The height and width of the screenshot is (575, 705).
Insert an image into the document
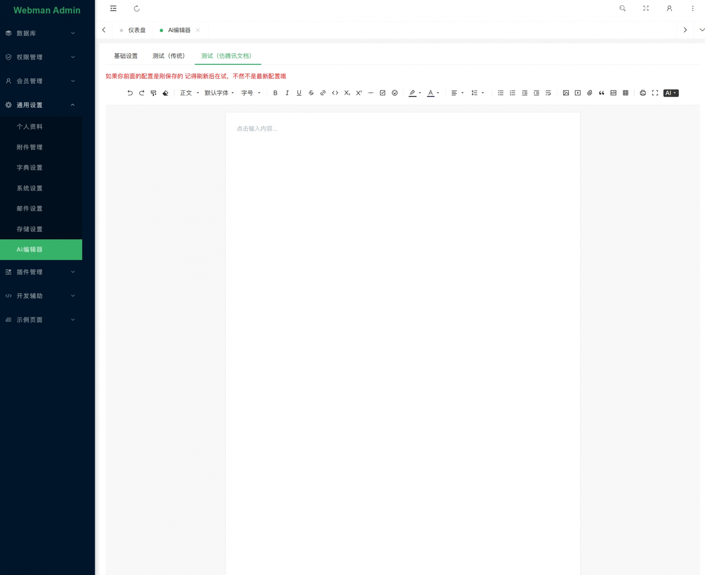point(566,93)
